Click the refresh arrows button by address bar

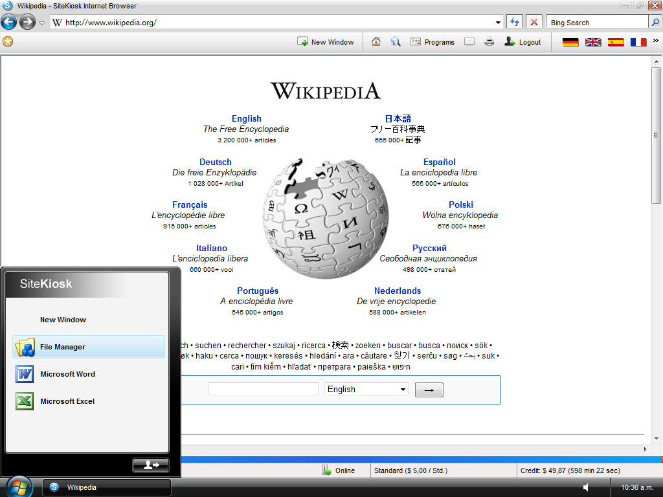[515, 22]
